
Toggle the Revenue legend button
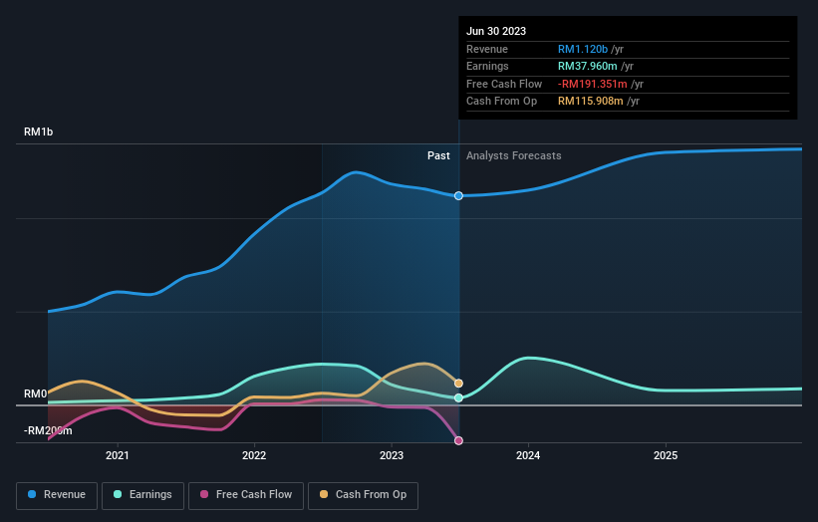tap(57, 495)
